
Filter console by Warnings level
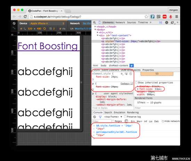tap(139, 121)
